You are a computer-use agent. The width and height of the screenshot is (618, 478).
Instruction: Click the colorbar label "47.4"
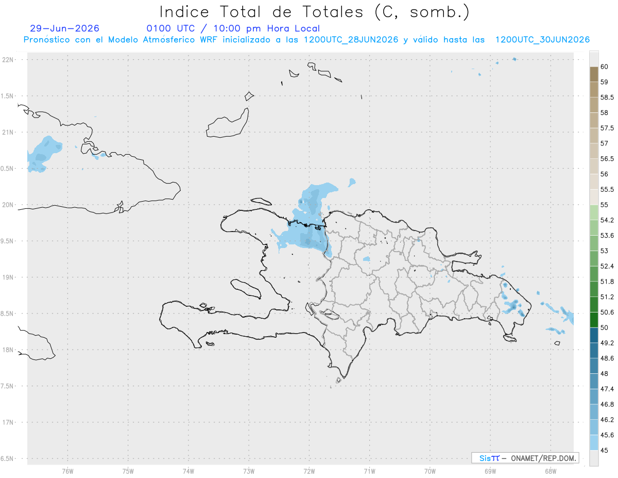[607, 389]
